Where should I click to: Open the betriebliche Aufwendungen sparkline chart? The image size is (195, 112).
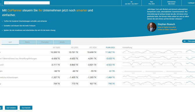pyautogui.click(x=152, y=77)
